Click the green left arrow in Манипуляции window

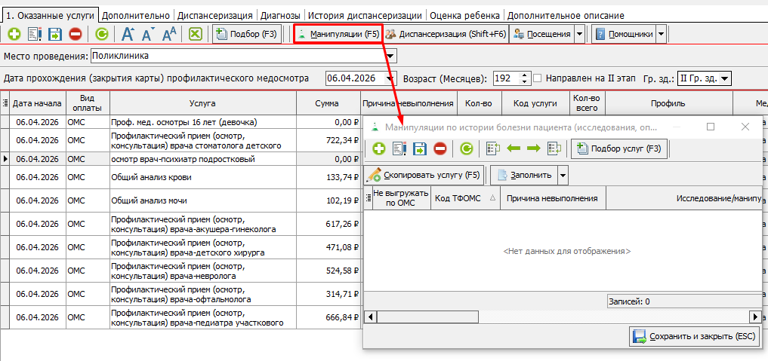click(x=514, y=149)
